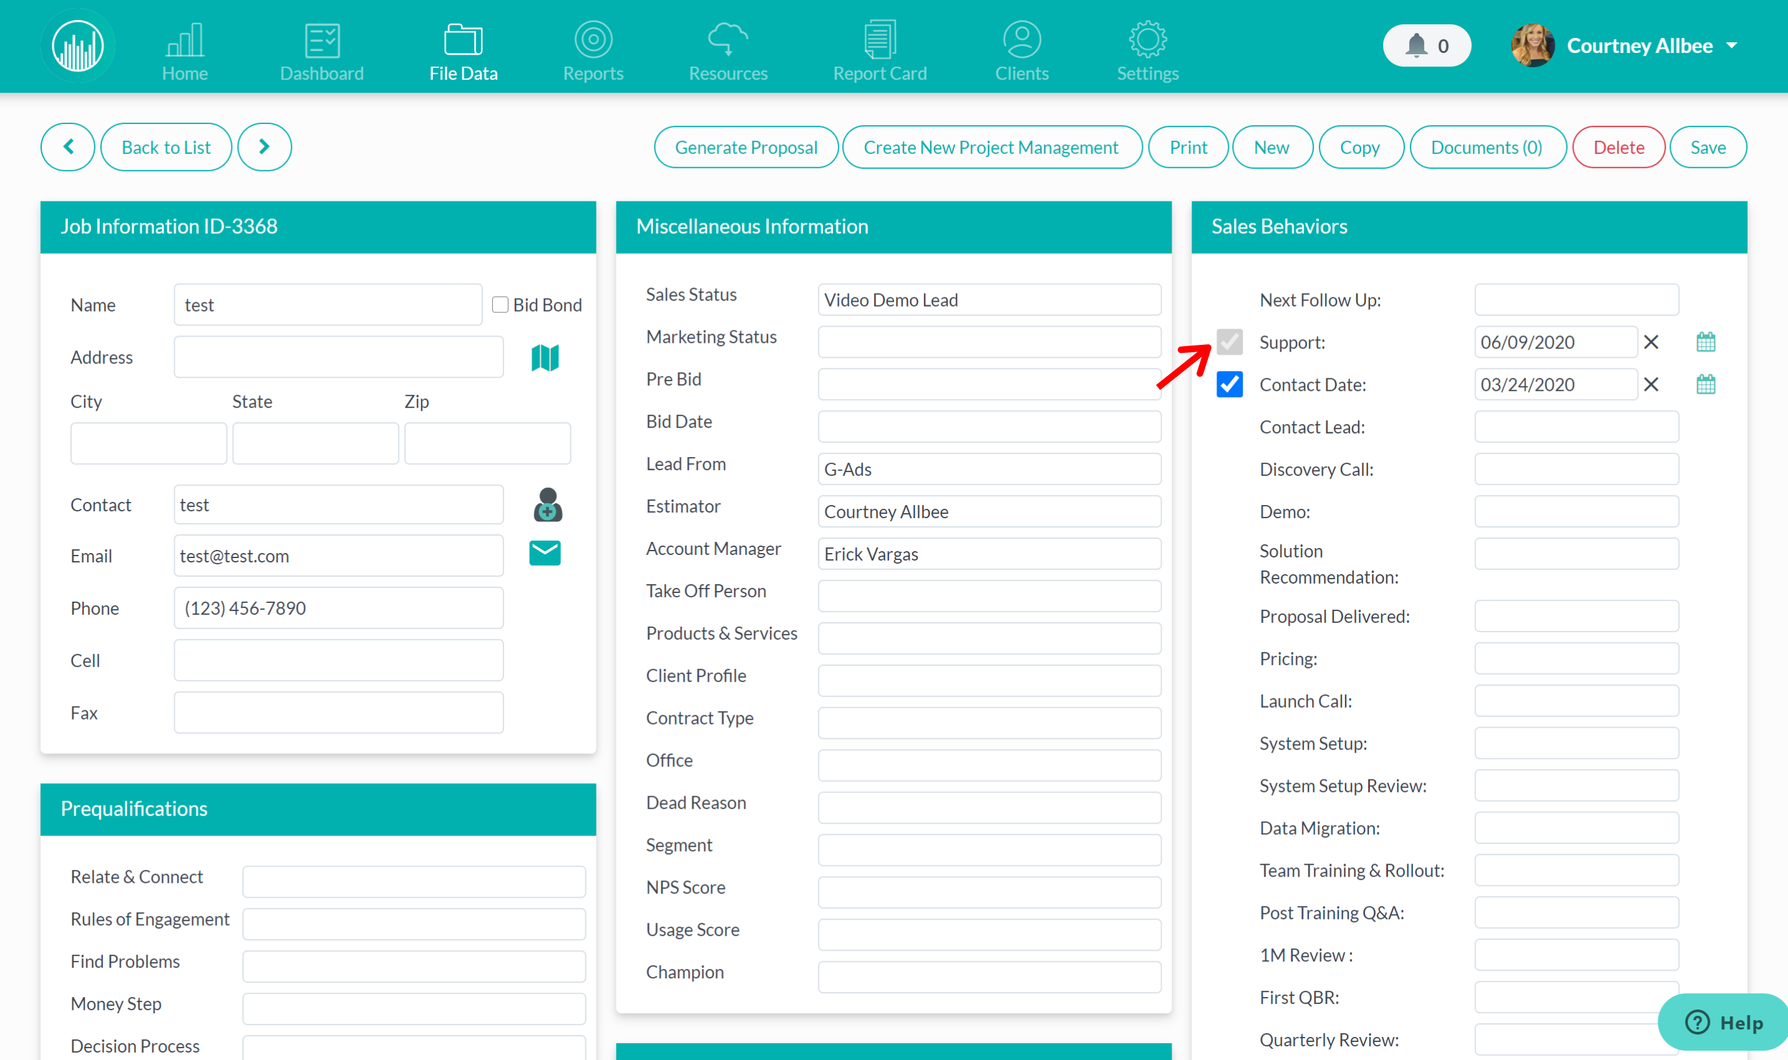
Task: Open the Account Manager dropdown
Action: point(989,554)
